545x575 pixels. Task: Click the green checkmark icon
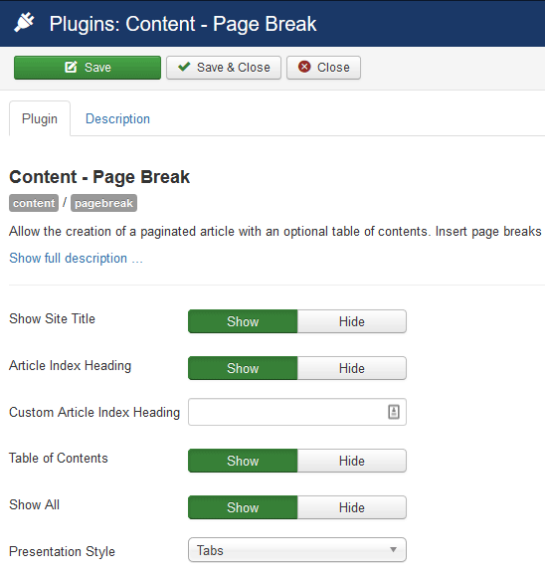pyautogui.click(x=184, y=67)
